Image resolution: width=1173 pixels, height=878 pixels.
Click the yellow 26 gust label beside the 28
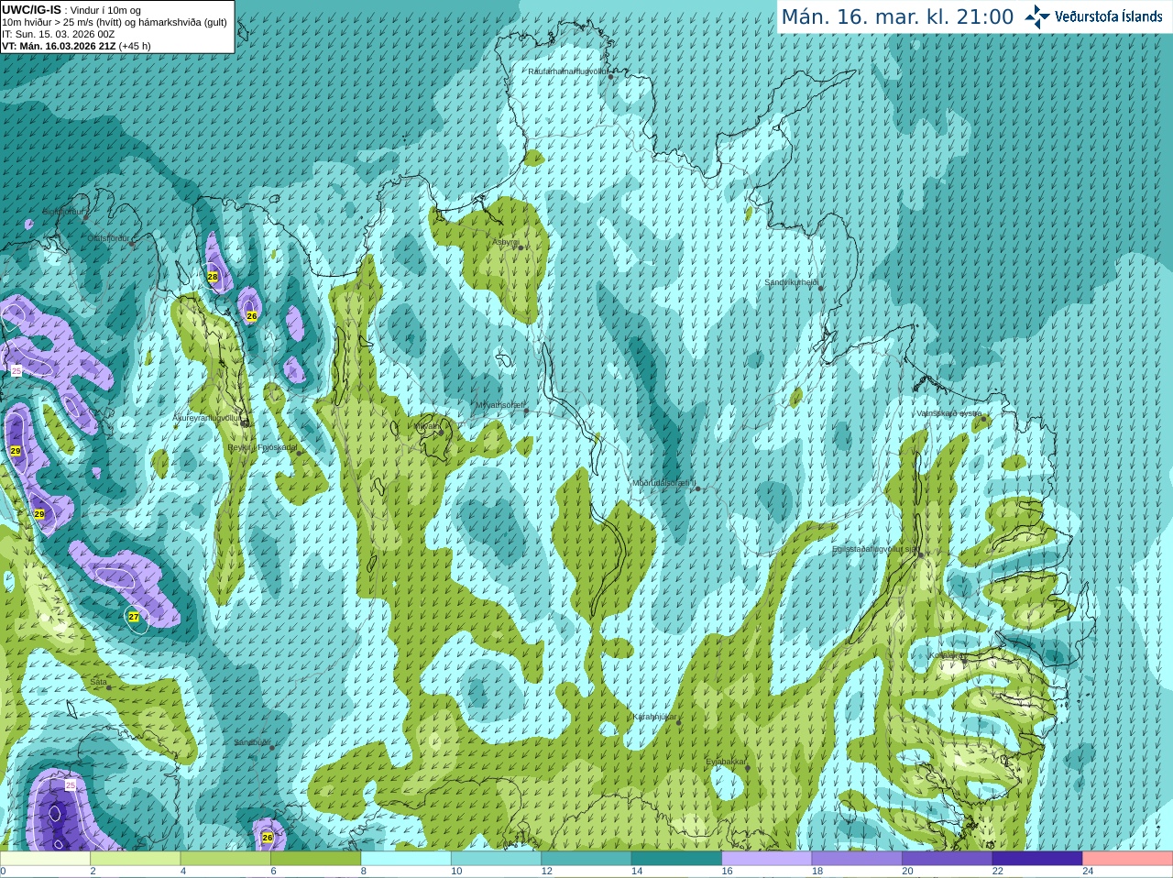252,316
